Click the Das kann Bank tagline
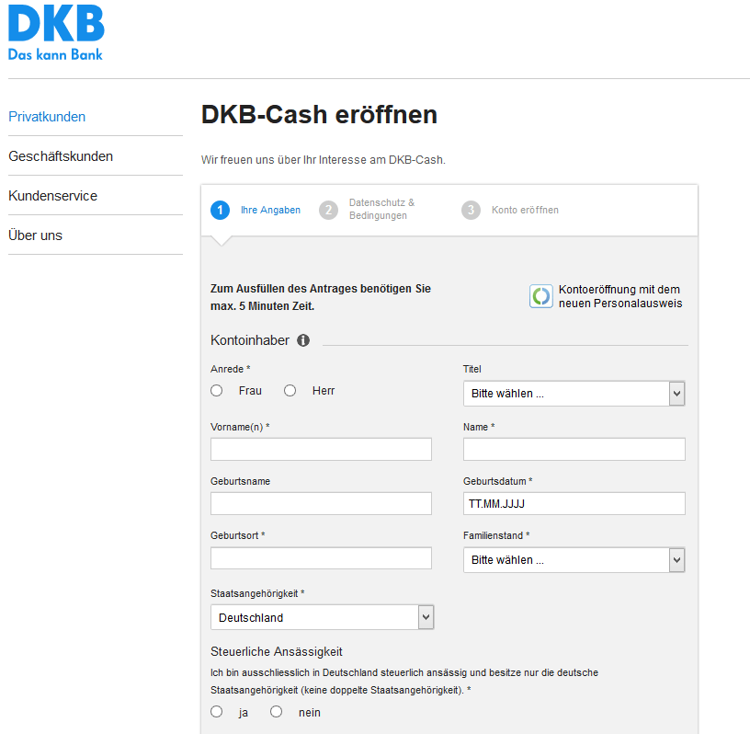Image resolution: width=750 pixels, height=734 pixels. (x=55, y=54)
